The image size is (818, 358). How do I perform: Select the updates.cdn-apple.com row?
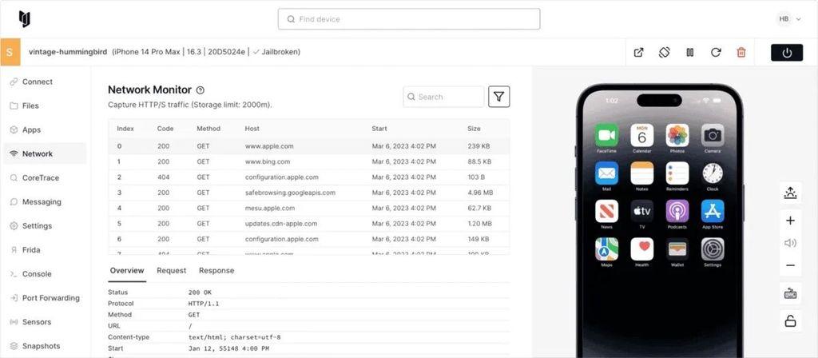(x=309, y=224)
